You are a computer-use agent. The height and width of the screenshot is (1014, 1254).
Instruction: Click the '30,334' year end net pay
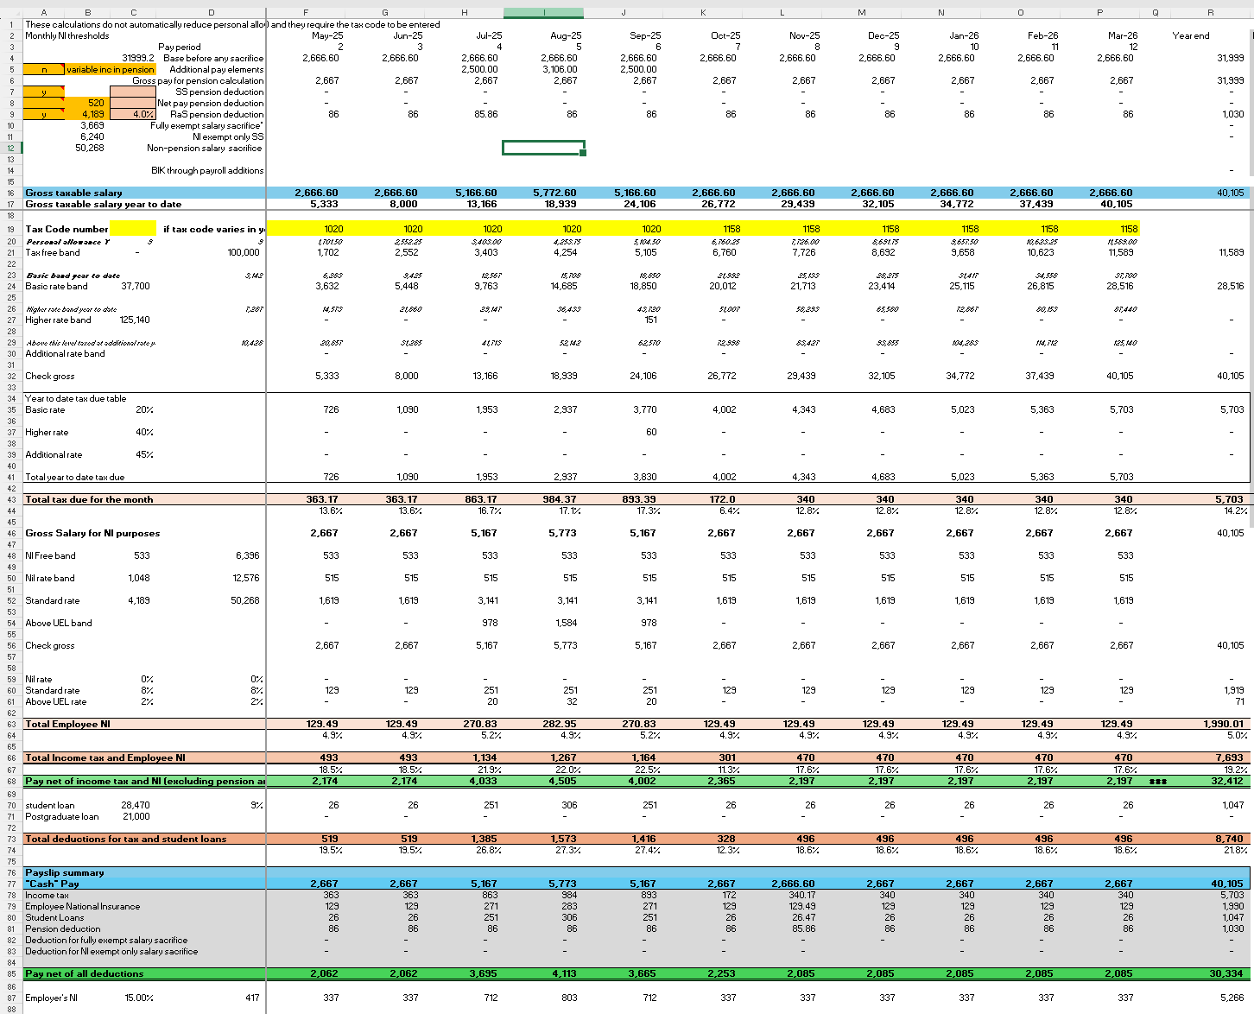(x=1228, y=973)
